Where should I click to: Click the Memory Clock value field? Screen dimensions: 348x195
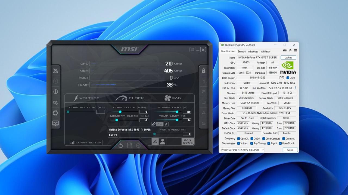pos(144,120)
